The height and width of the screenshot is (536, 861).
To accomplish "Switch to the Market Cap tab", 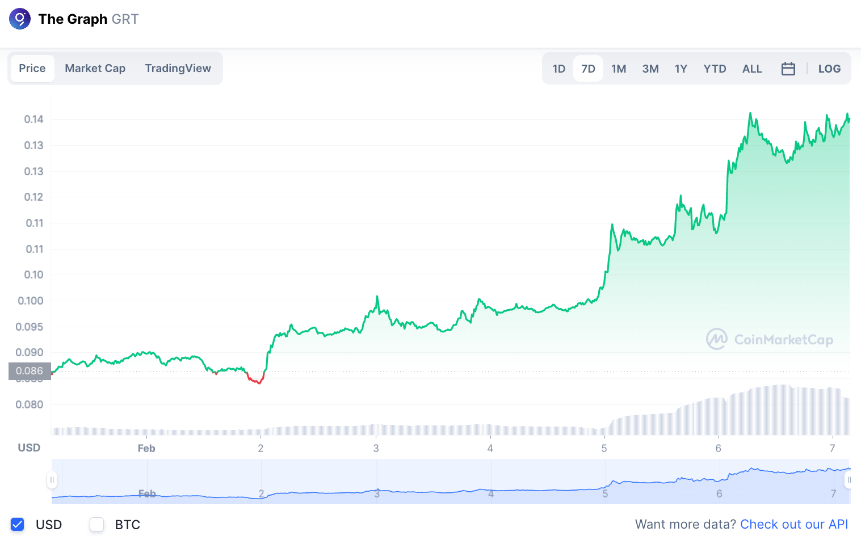I will pyautogui.click(x=95, y=69).
